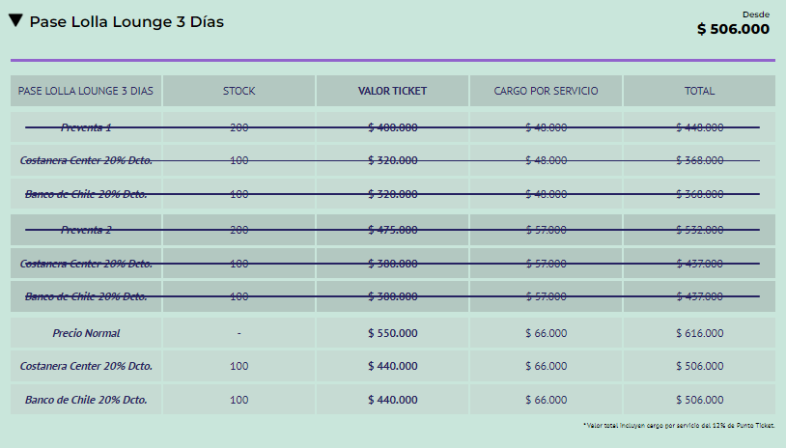Select the last Costanera Center 20% Dcto. row
786x448 pixels.
[x=393, y=366]
